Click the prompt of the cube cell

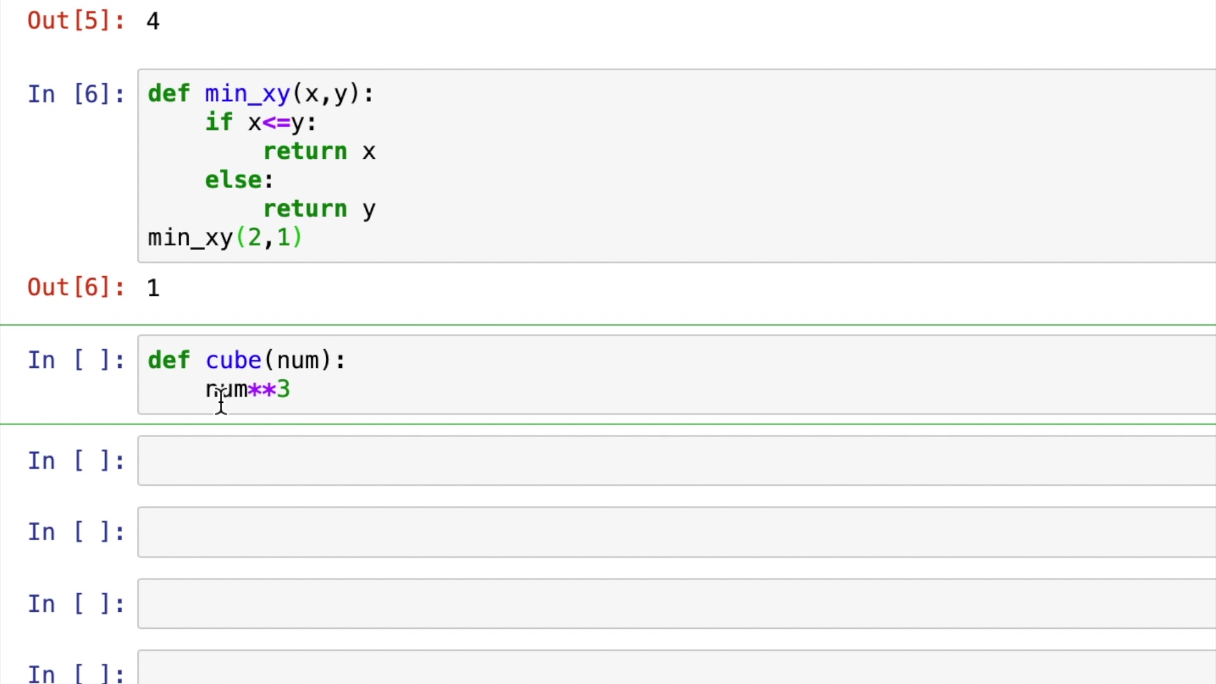point(76,360)
